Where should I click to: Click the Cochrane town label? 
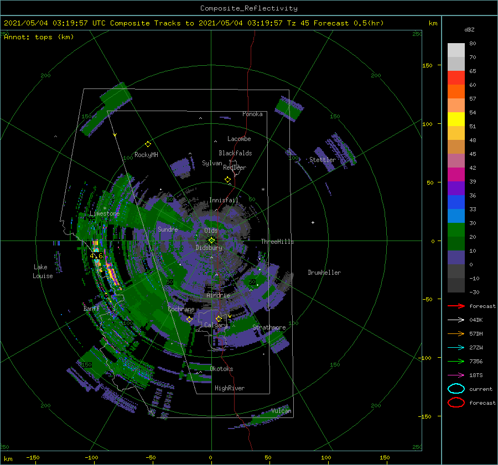[x=181, y=309]
